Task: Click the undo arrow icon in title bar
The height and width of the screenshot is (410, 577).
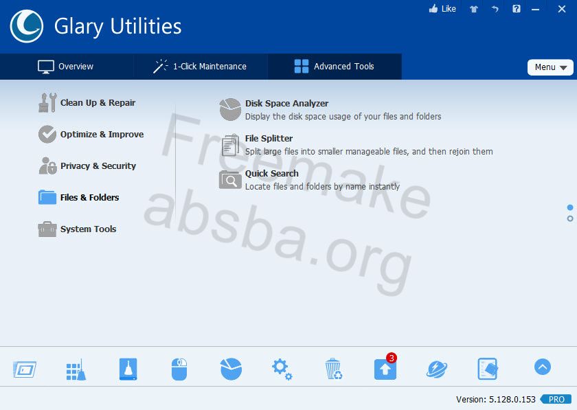Action: (495, 9)
